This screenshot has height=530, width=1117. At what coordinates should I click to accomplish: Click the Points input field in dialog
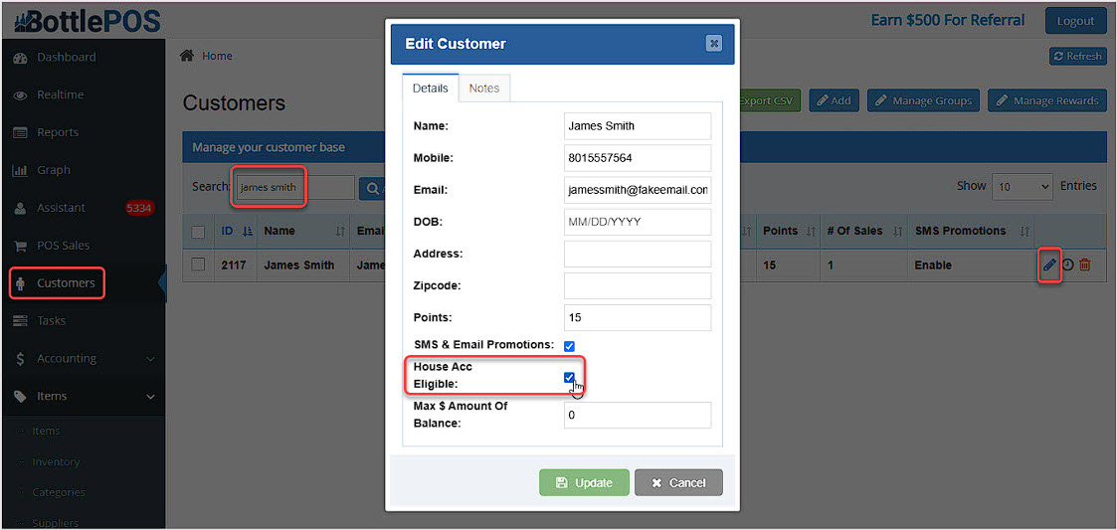pos(638,318)
